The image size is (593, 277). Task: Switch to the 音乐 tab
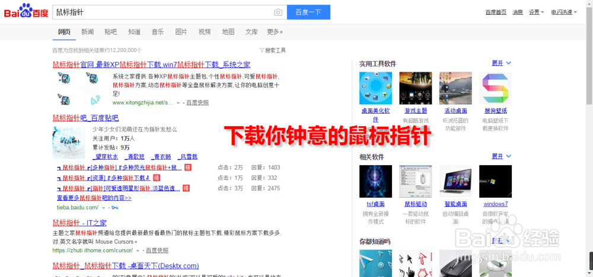(158, 32)
